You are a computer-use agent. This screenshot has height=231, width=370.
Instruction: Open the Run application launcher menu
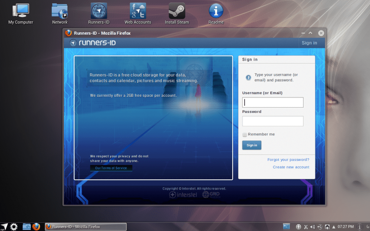coord(4,227)
